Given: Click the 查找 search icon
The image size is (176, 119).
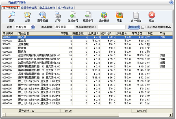Looking at the screenshot, I should pos(12,16).
